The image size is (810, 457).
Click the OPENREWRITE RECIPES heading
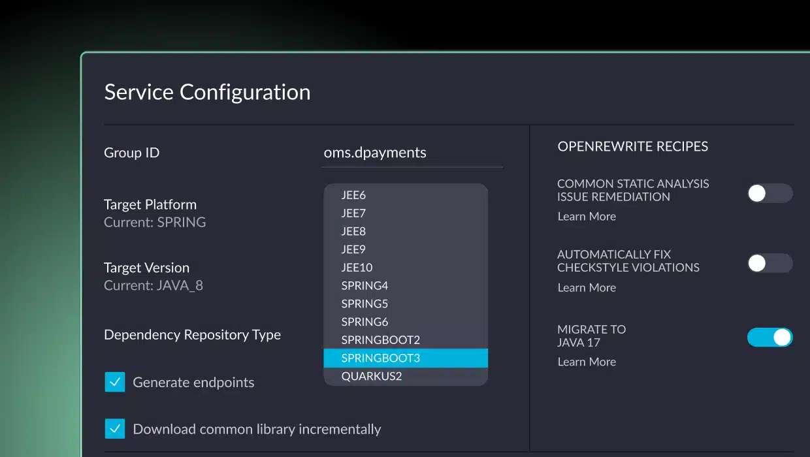633,146
